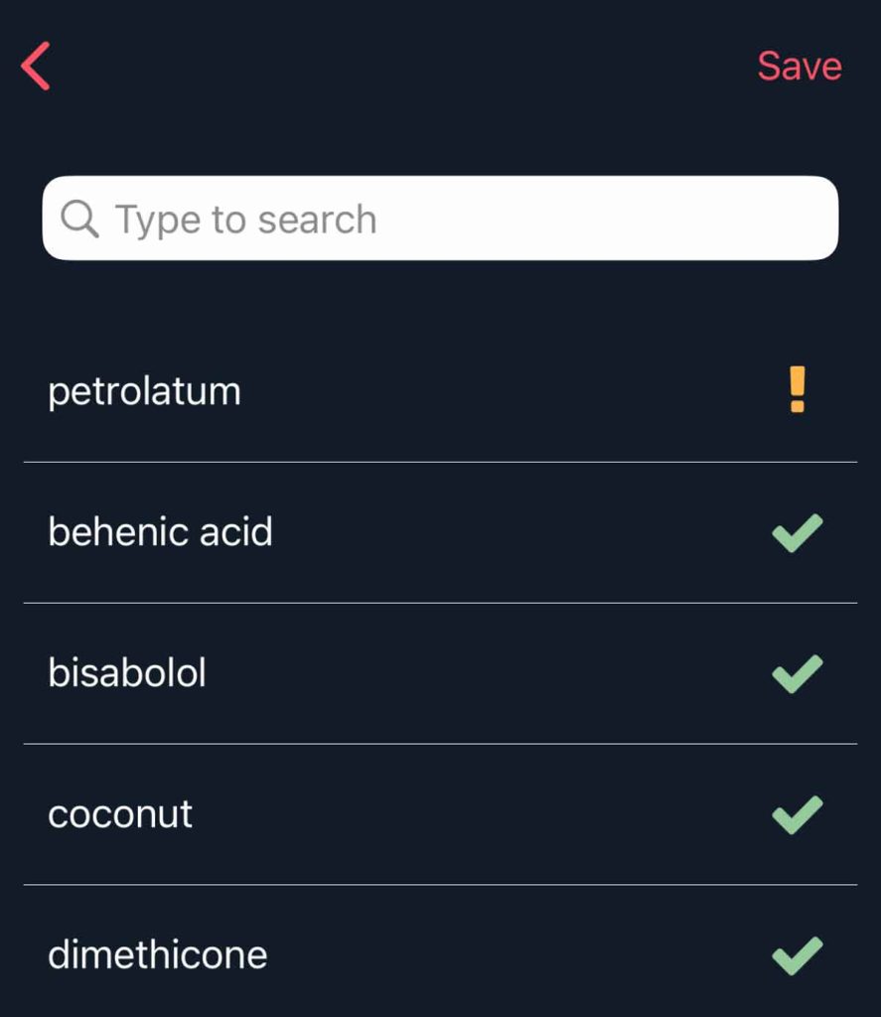
Task: Focus the ingredient search field
Action: click(440, 218)
